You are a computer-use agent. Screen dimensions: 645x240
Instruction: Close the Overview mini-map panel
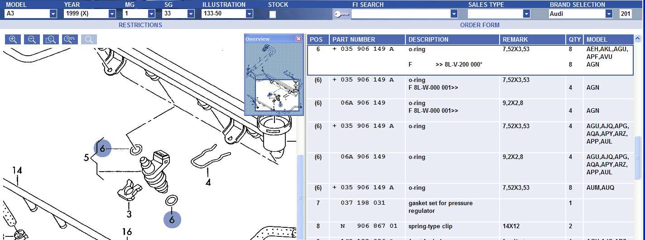(298, 39)
